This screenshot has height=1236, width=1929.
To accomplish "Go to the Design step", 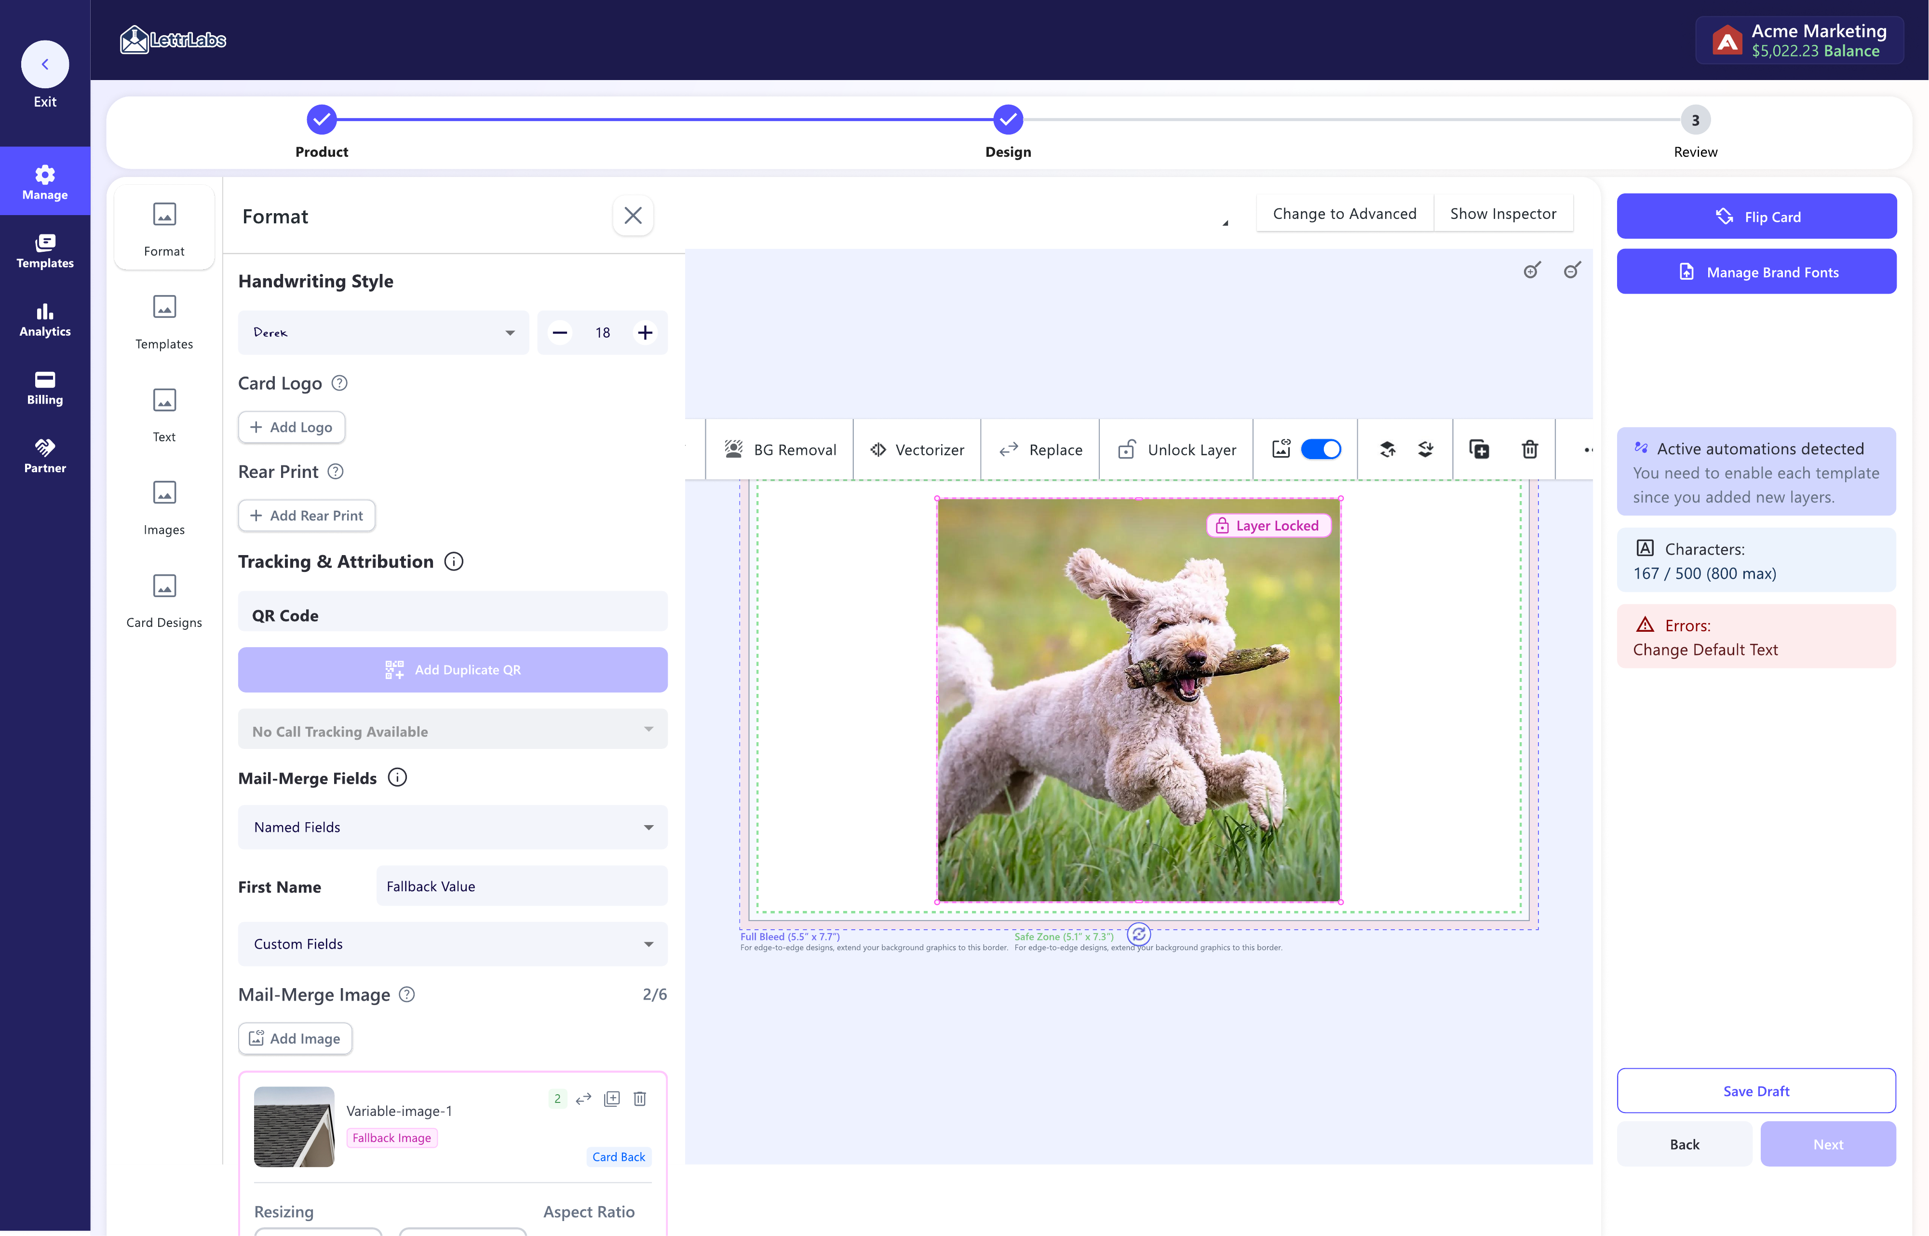I will tap(1009, 121).
